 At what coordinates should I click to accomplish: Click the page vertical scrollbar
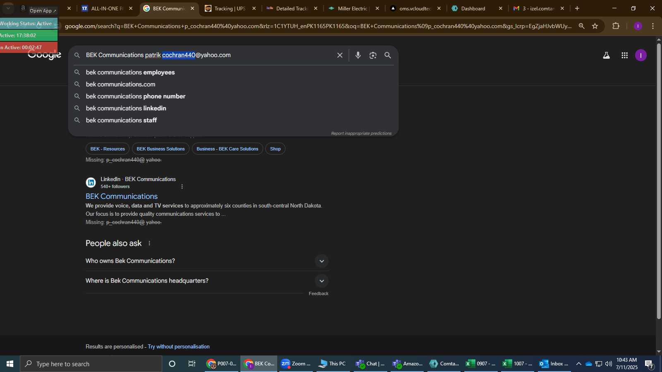tap(659, 181)
